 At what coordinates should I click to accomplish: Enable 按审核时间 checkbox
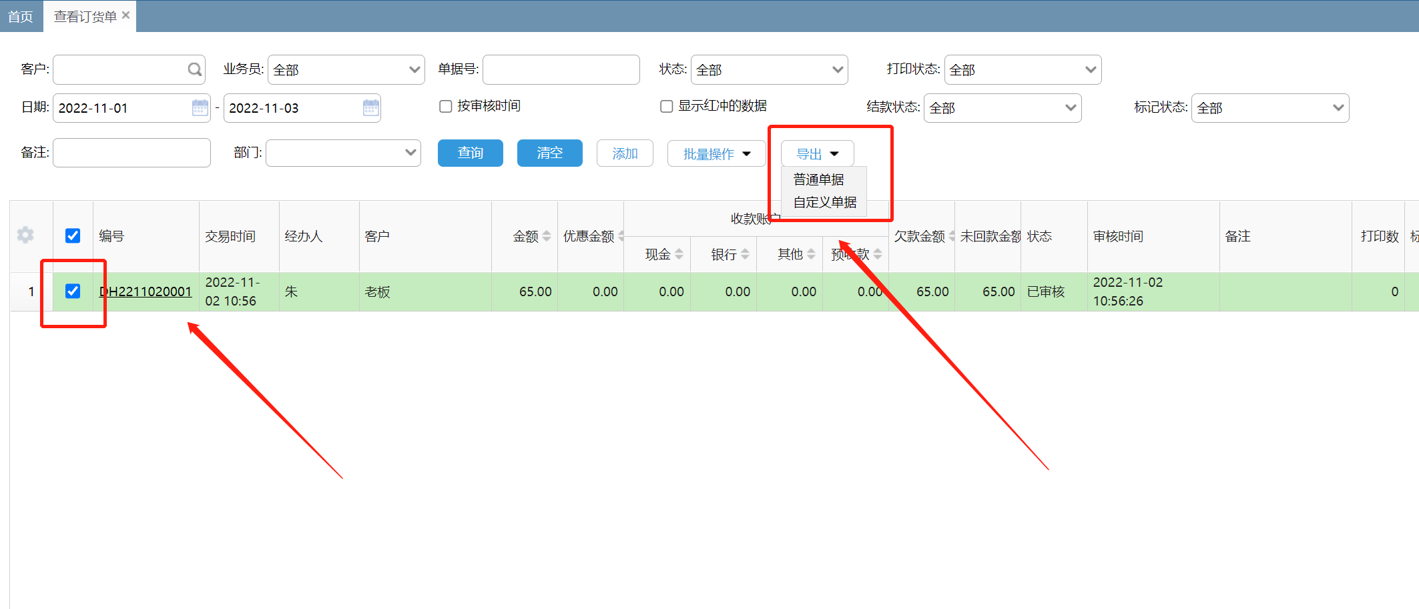pos(446,107)
